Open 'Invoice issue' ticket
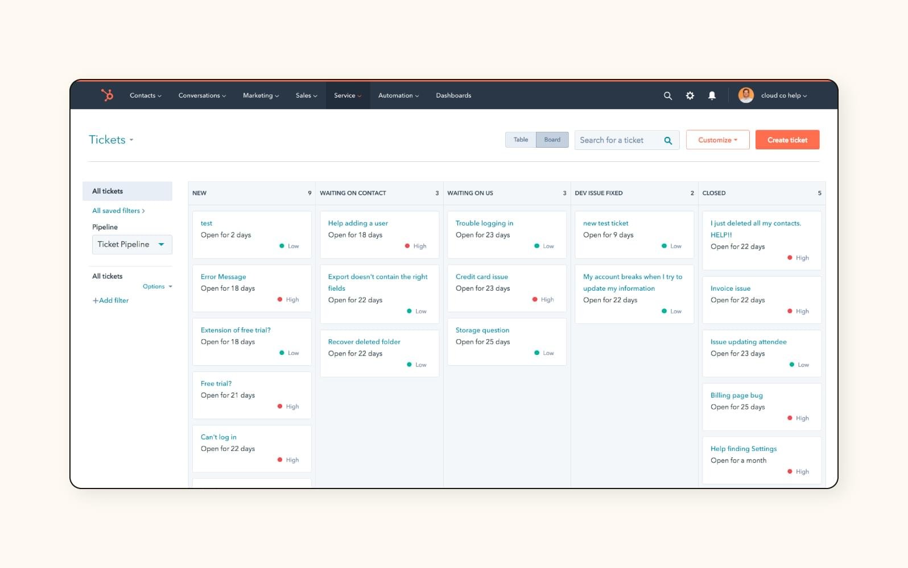The height and width of the screenshot is (568, 908). 730,288
